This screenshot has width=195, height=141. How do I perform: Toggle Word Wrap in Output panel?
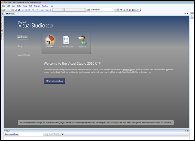pyautogui.click(x=62, y=134)
